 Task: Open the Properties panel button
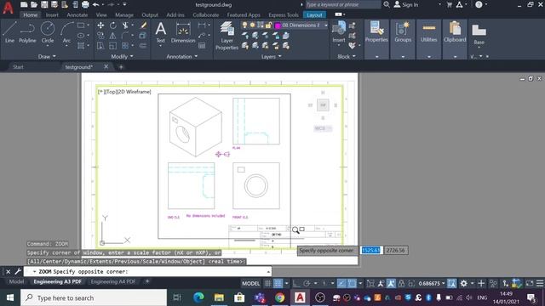(x=376, y=39)
